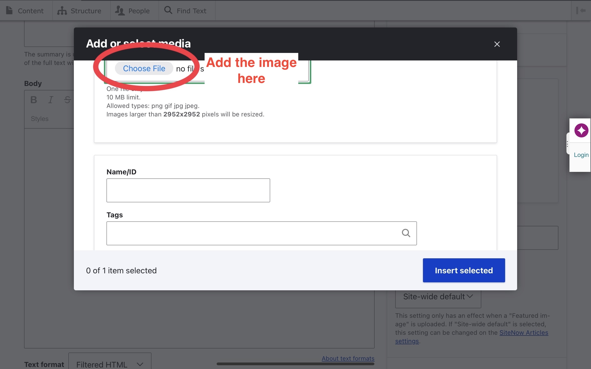Open the Styles dropdown in the editor

pyautogui.click(x=40, y=119)
